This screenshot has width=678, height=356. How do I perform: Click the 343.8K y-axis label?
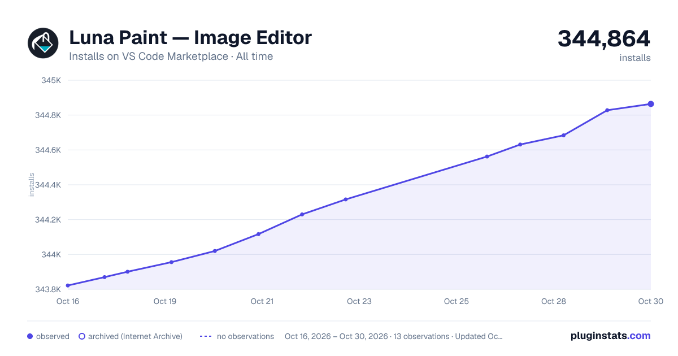coord(48,289)
